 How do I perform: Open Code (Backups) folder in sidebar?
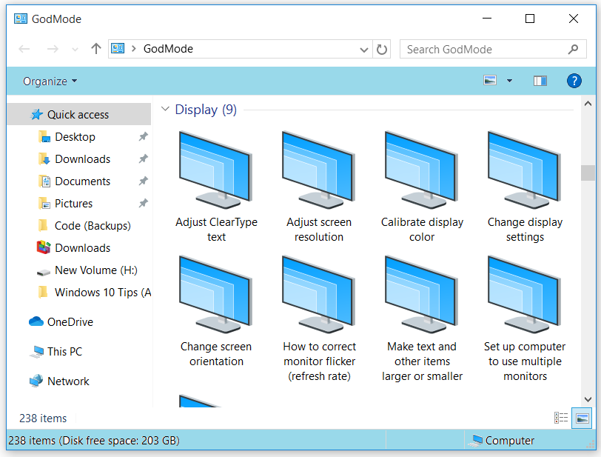point(93,226)
